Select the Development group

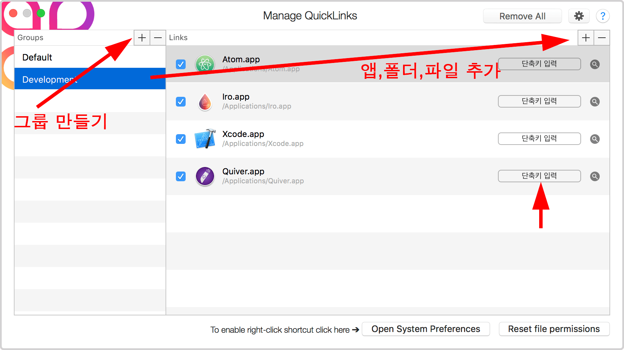click(x=90, y=79)
